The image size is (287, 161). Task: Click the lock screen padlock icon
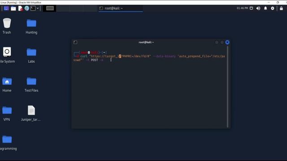(281, 8)
